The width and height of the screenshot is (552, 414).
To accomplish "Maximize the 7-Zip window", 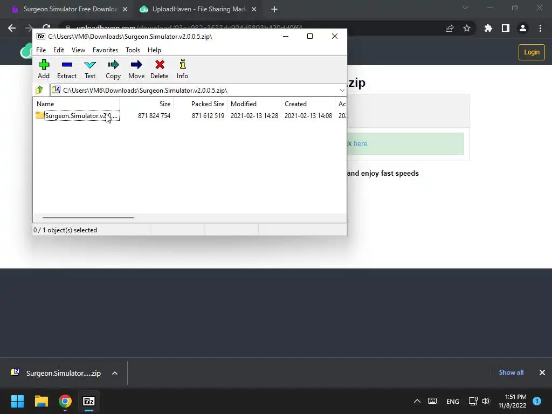I will point(310,36).
